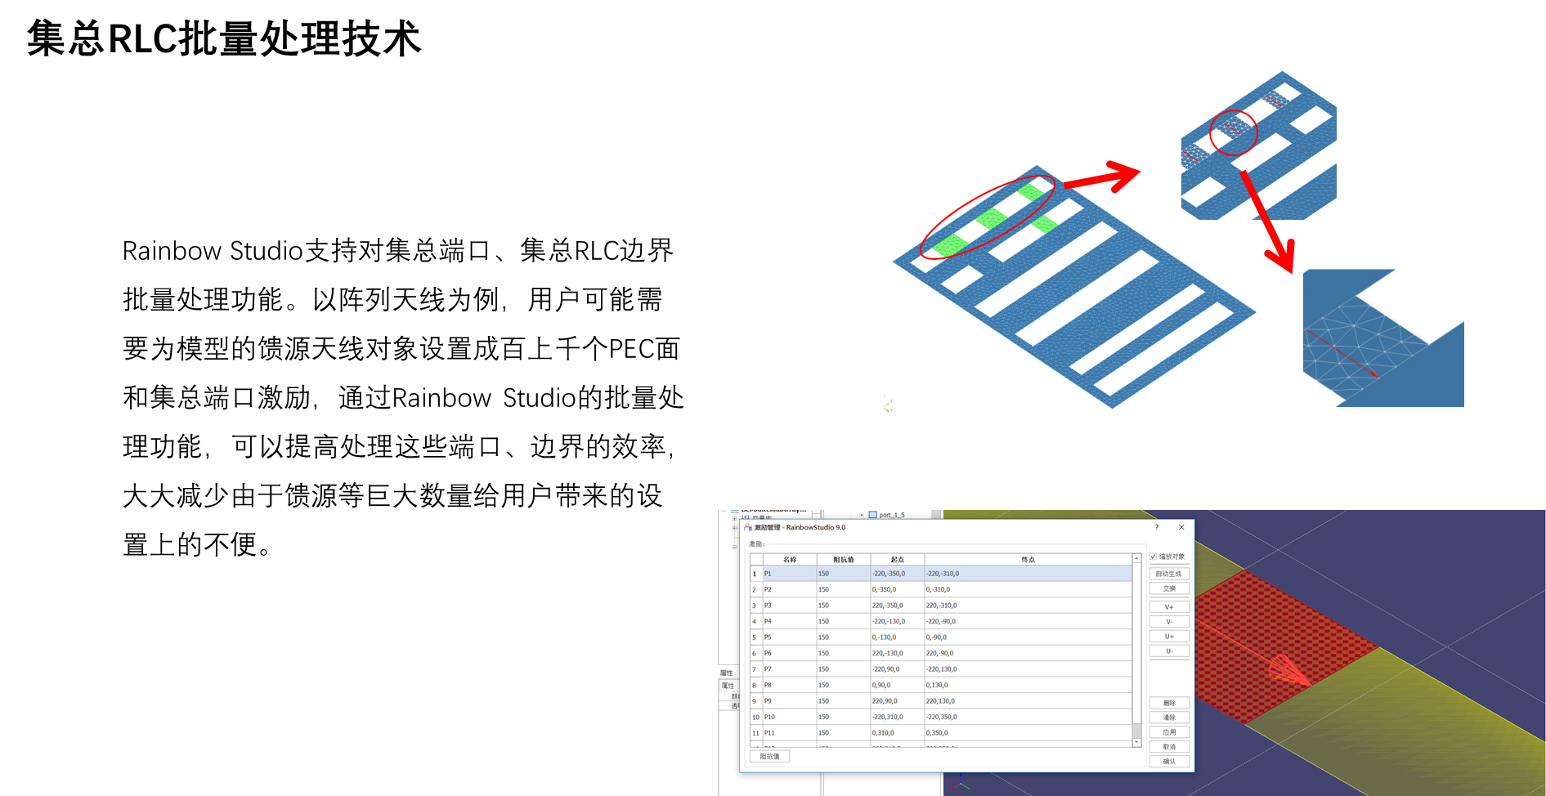Select the 终点 column header
Image resolution: width=1546 pixels, height=796 pixels.
pos(1028,560)
